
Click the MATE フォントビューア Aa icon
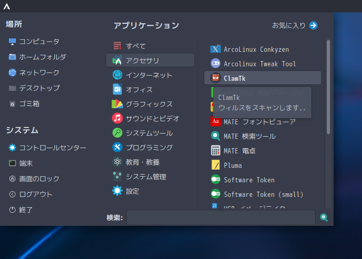pyautogui.click(x=216, y=121)
